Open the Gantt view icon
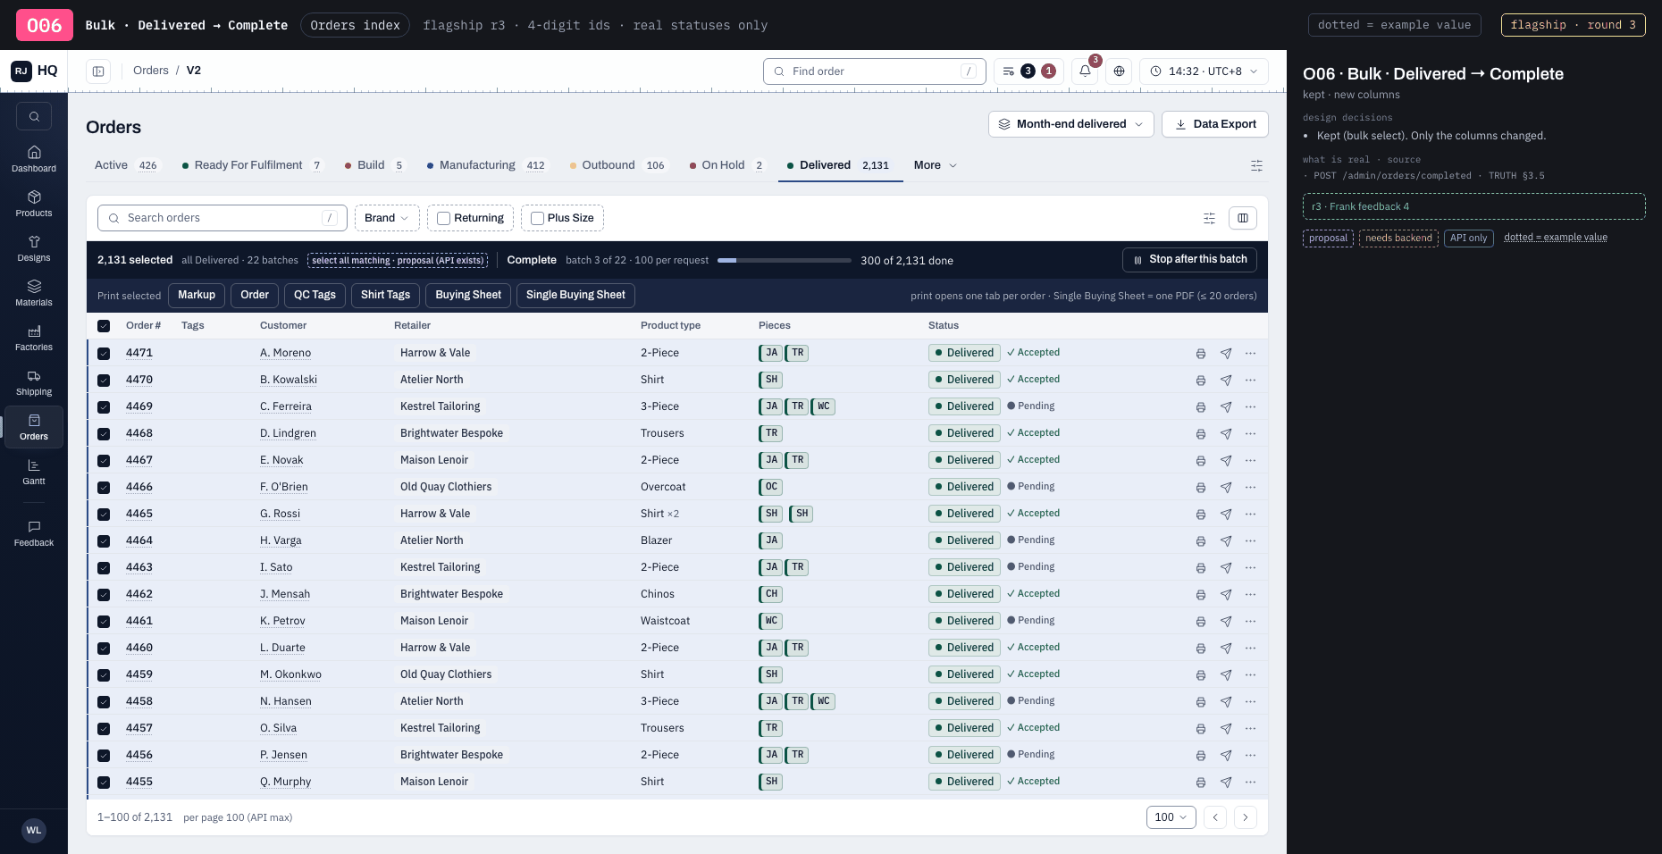 click(34, 472)
